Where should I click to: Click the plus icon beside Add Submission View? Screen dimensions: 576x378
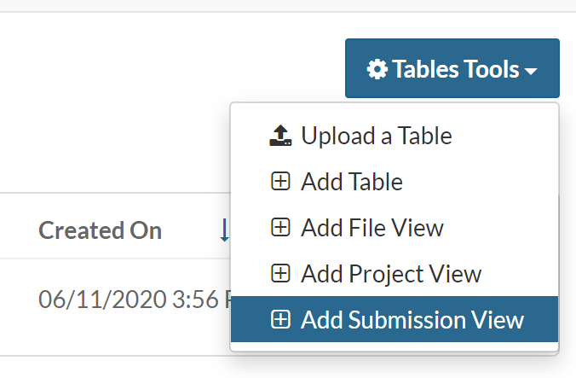280,320
